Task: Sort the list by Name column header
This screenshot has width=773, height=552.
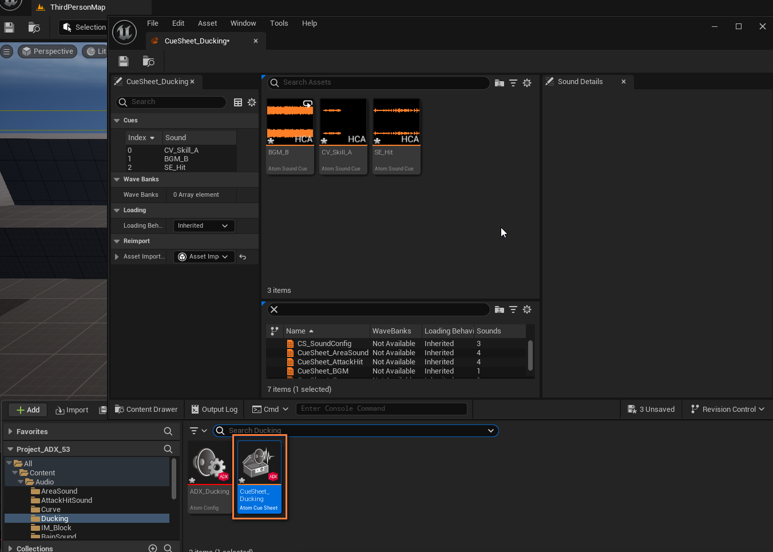Action: tap(326, 331)
